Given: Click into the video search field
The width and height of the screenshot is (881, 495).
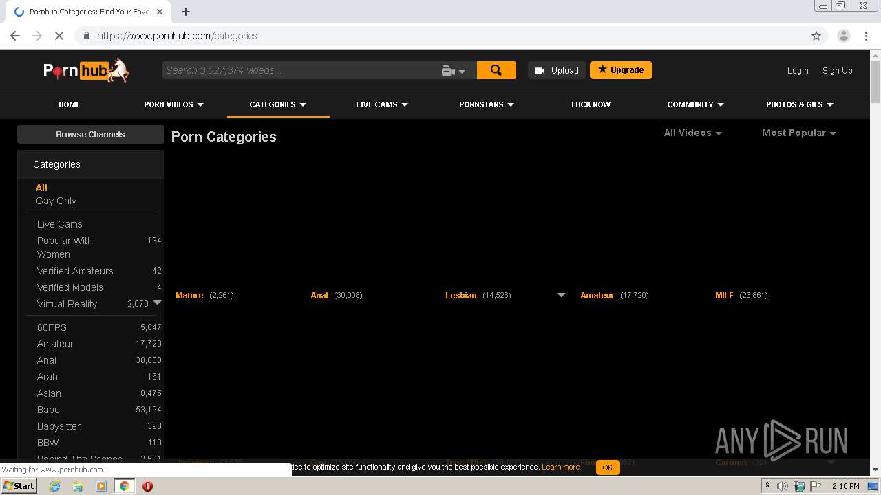Looking at the screenshot, I should (x=301, y=70).
